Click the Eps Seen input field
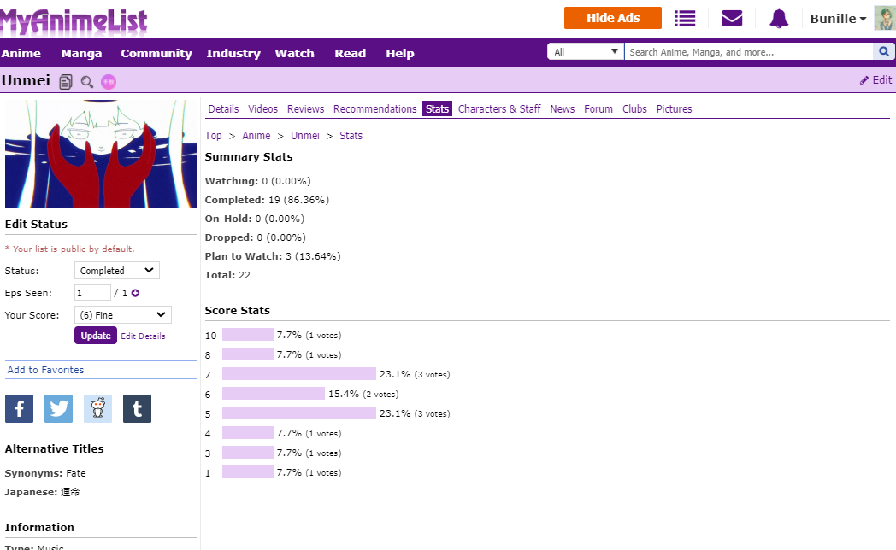This screenshot has height=550, width=896. click(x=92, y=293)
